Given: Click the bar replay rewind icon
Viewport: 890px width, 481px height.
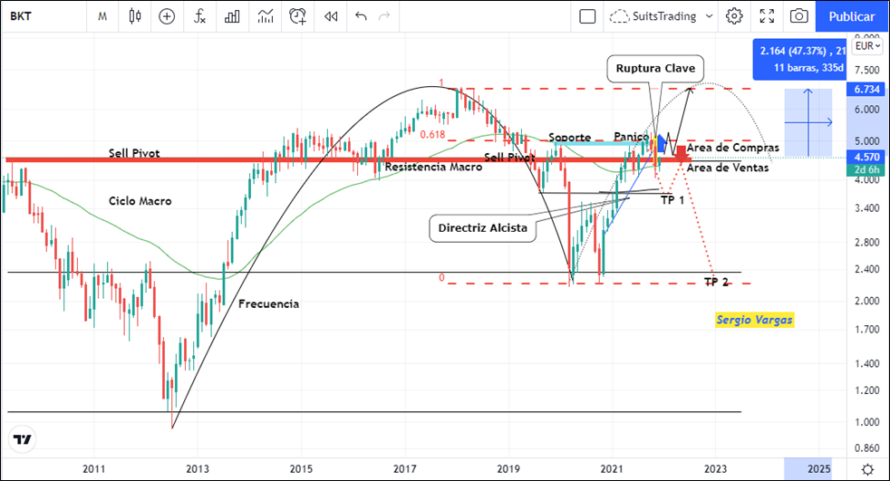Looking at the screenshot, I should pos(331,16).
